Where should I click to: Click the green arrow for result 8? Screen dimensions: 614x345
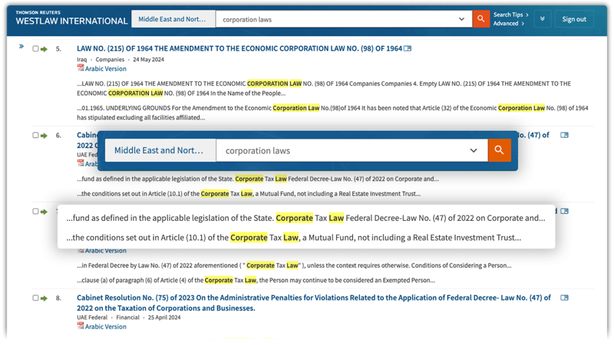44,298
